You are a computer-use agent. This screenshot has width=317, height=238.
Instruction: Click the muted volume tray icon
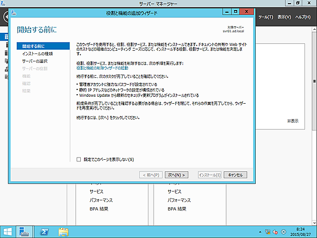click(275, 232)
